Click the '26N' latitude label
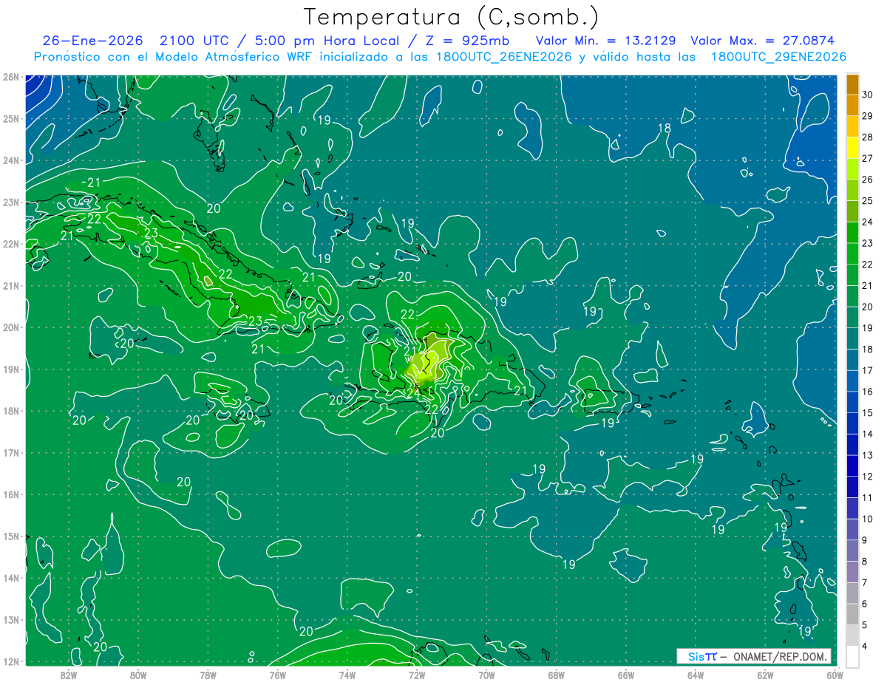This screenshot has width=887, height=685. tap(11, 77)
